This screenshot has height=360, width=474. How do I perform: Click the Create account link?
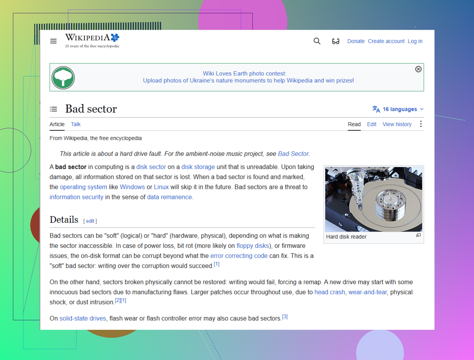pos(386,41)
